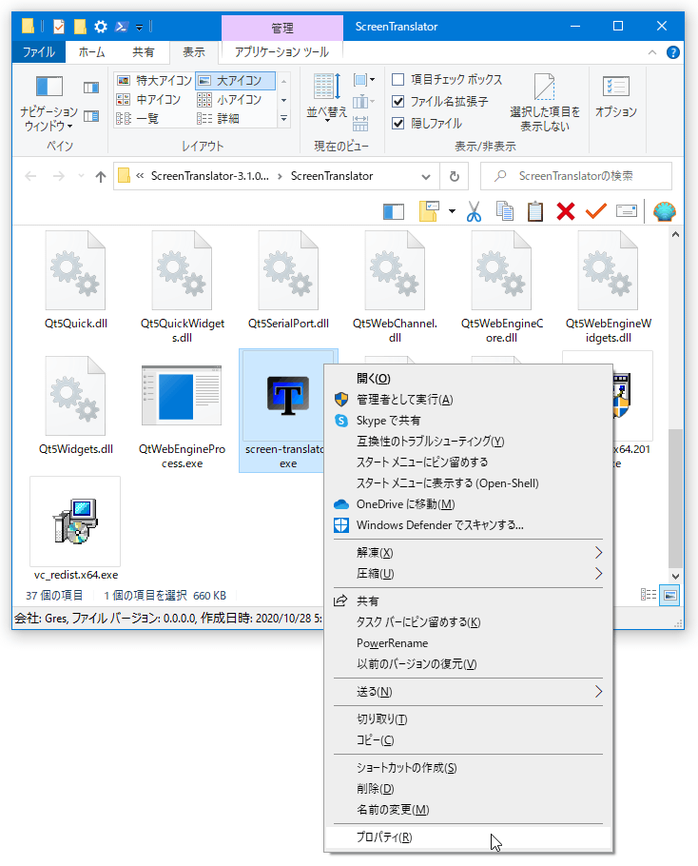Click the shell icon at the toolbar end

[665, 211]
